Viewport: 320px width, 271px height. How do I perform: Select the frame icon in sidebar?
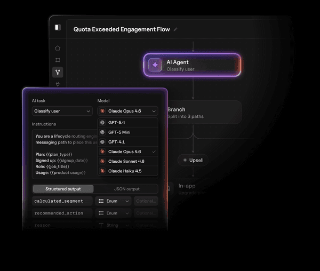58,60
